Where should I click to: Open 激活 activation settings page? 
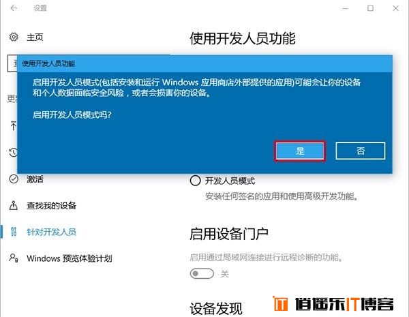pos(35,179)
